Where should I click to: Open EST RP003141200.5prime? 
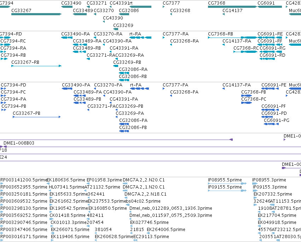[24, 180]
